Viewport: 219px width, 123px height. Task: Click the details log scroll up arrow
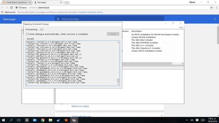[x=118, y=42]
